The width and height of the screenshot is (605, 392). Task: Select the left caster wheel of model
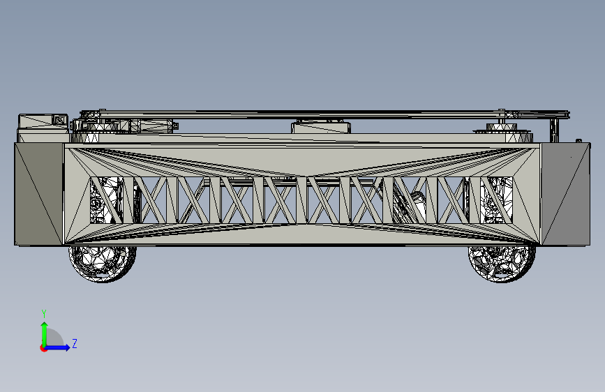[103, 263]
